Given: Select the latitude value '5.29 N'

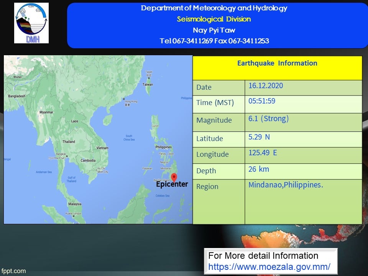Looking at the screenshot, I should coord(259,137).
